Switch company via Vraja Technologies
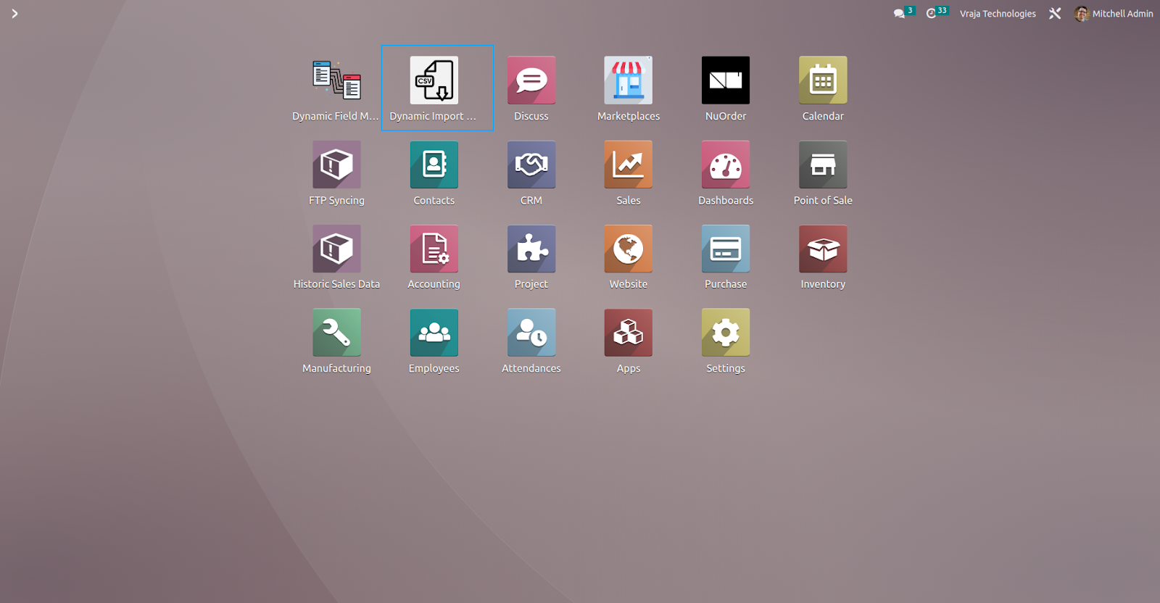The height and width of the screenshot is (603, 1160). 998,14
